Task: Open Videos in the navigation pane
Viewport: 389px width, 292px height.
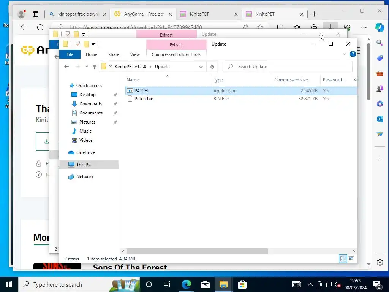Action: point(86,140)
